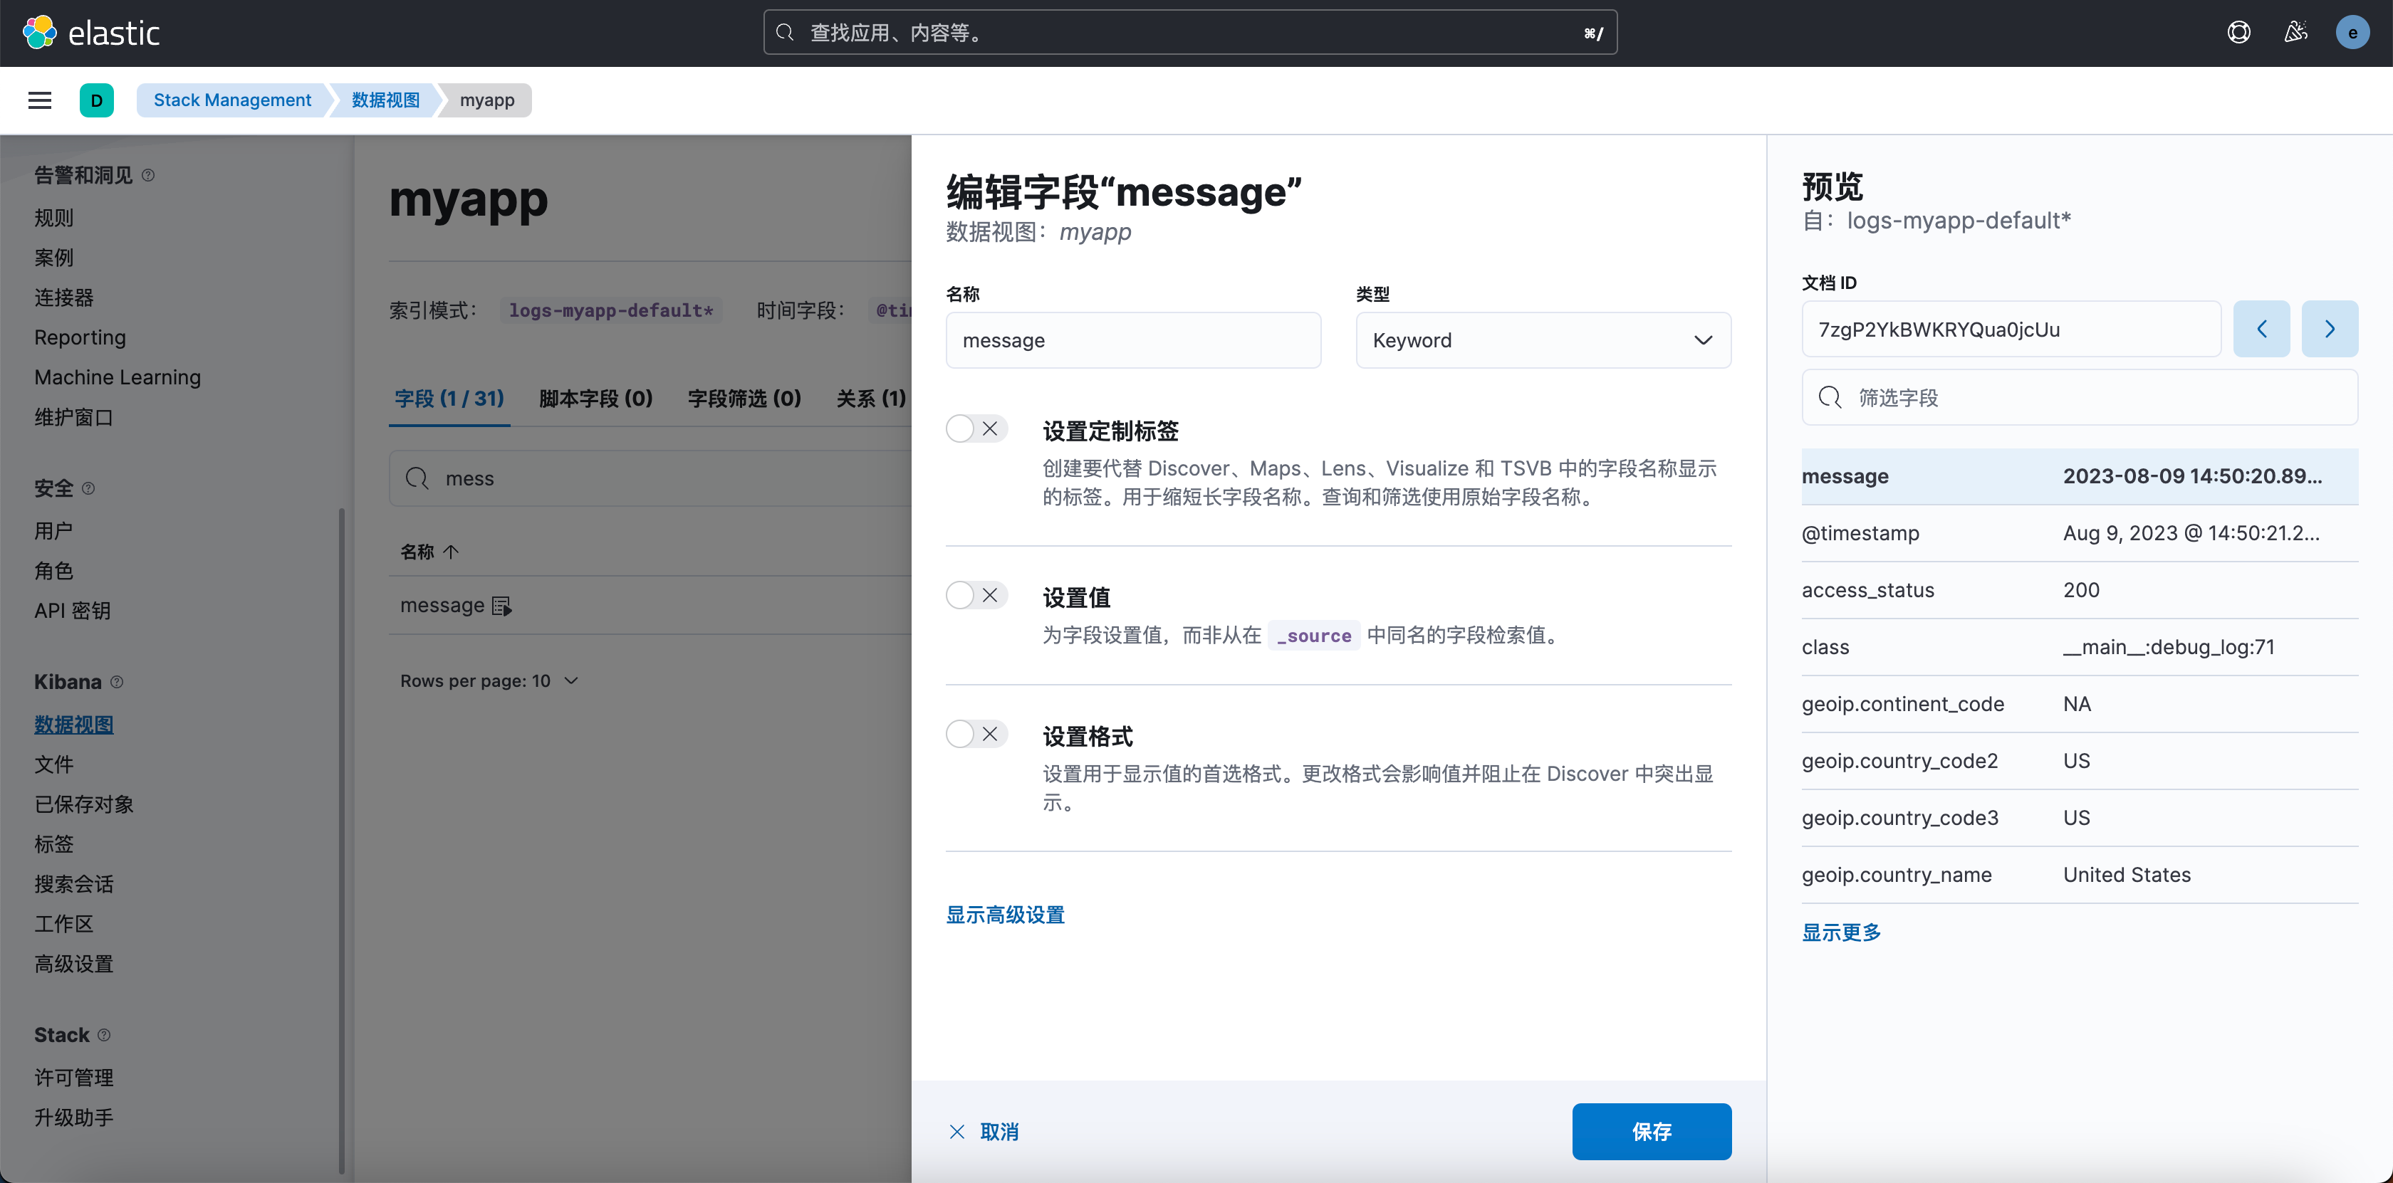Open the user avatar menu
The image size is (2393, 1183).
[2352, 33]
